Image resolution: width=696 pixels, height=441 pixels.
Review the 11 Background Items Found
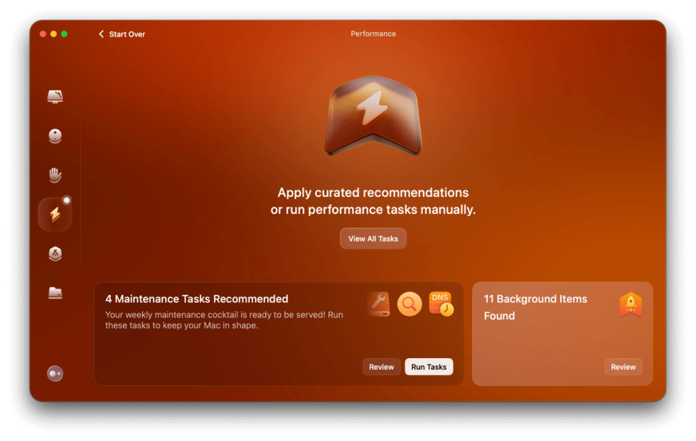[x=623, y=367]
